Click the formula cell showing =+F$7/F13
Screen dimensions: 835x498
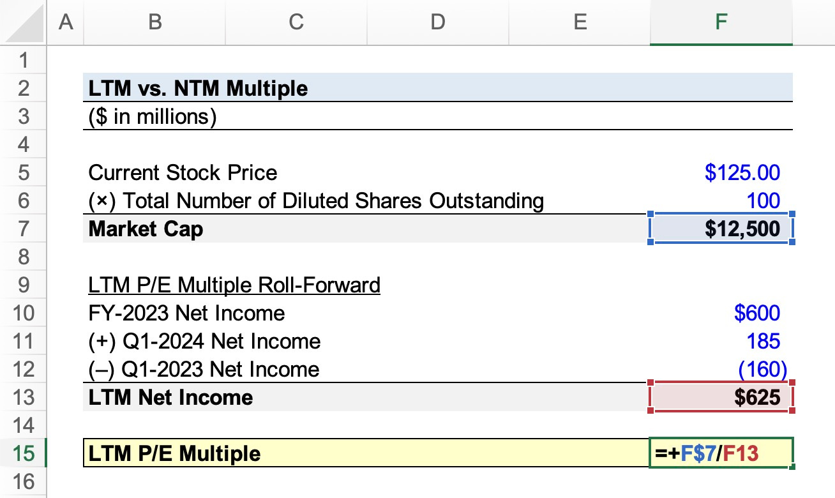(721, 453)
